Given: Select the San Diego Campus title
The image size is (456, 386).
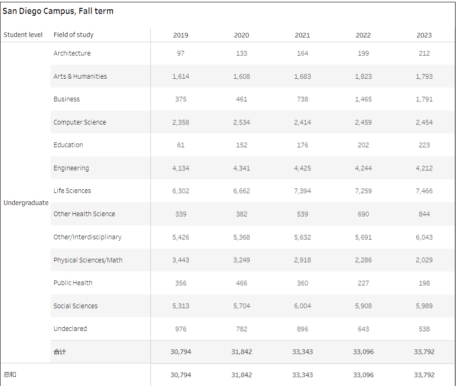Looking at the screenshot, I should (58, 11).
